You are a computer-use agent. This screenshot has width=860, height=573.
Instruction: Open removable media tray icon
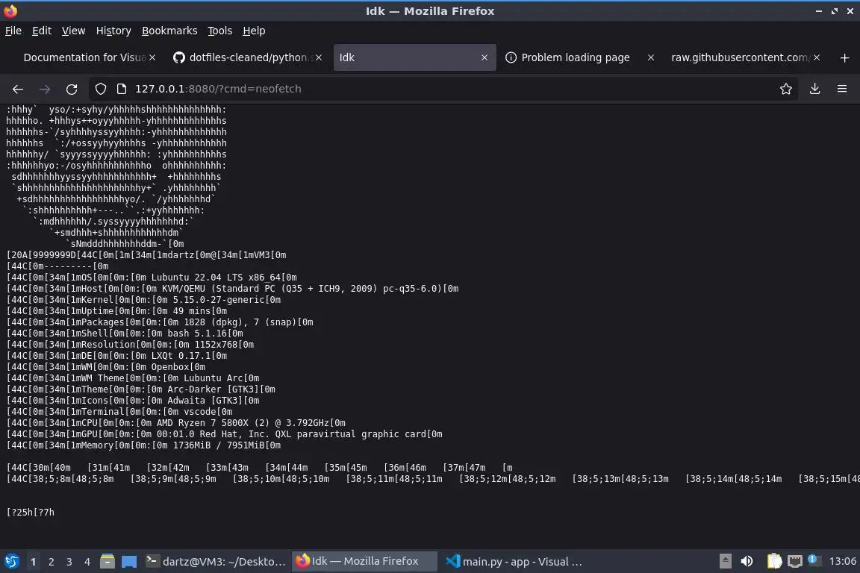pos(725,562)
